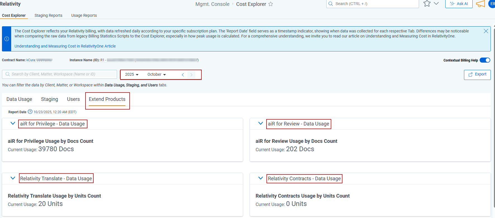Click the Report Date help icon

(30, 112)
